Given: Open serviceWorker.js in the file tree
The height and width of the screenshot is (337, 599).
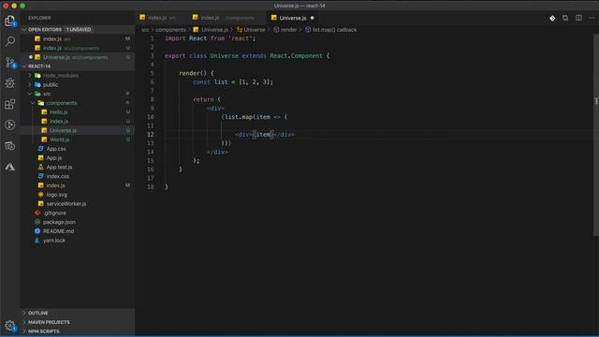Looking at the screenshot, I should (66, 204).
